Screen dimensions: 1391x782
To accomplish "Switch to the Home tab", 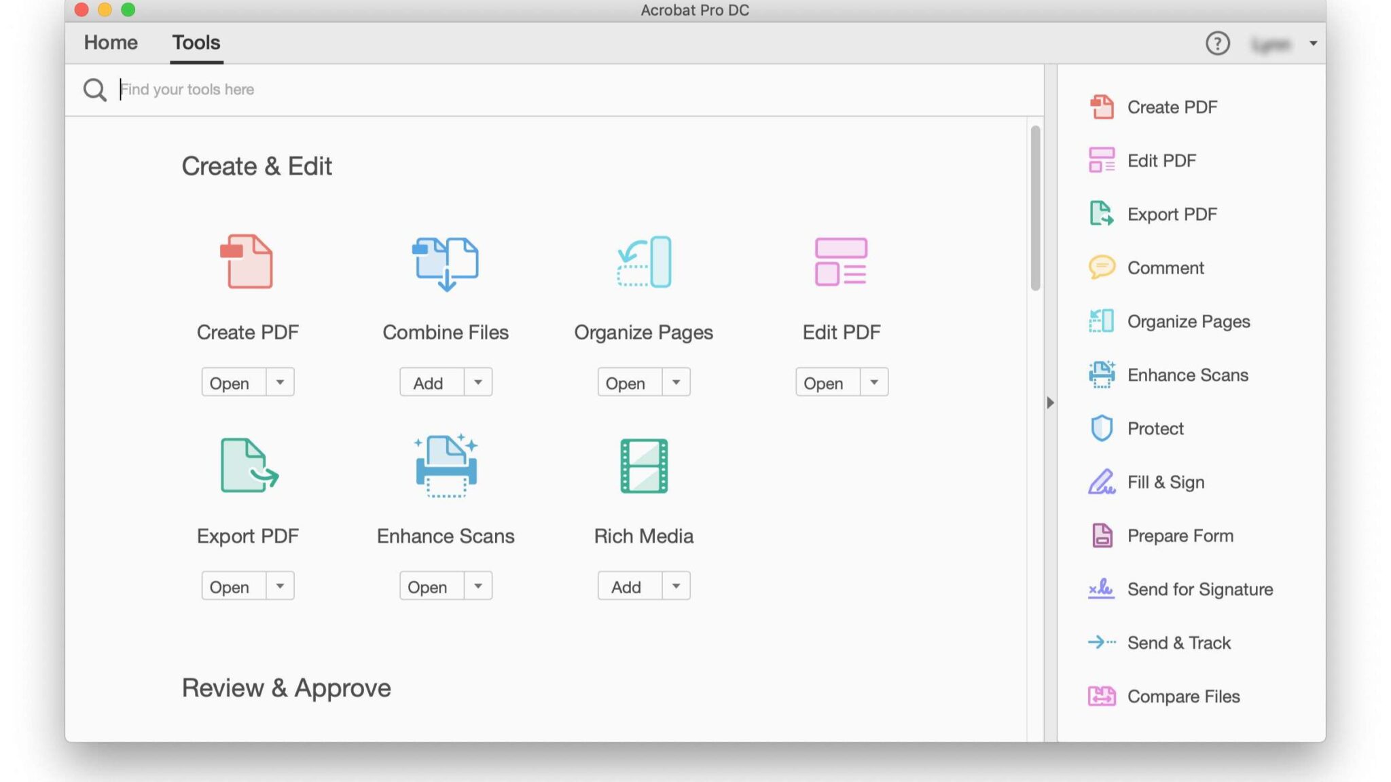I will tap(110, 42).
